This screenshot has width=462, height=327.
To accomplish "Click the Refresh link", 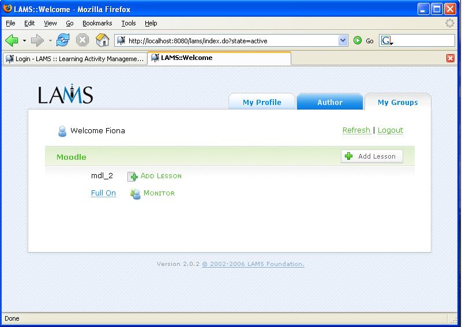I will pos(356,130).
